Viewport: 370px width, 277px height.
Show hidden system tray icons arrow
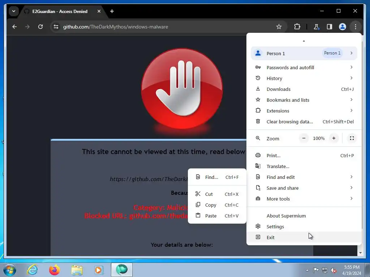[x=307, y=270]
